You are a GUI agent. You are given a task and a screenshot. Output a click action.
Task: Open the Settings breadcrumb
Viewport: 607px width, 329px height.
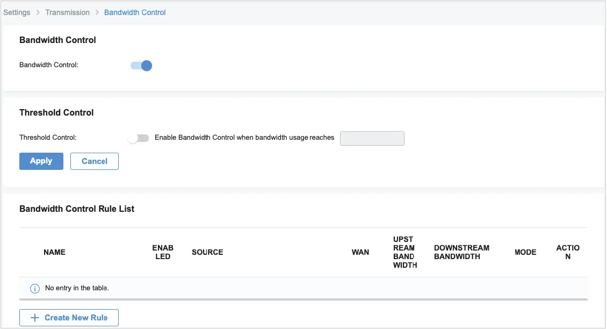coord(16,12)
